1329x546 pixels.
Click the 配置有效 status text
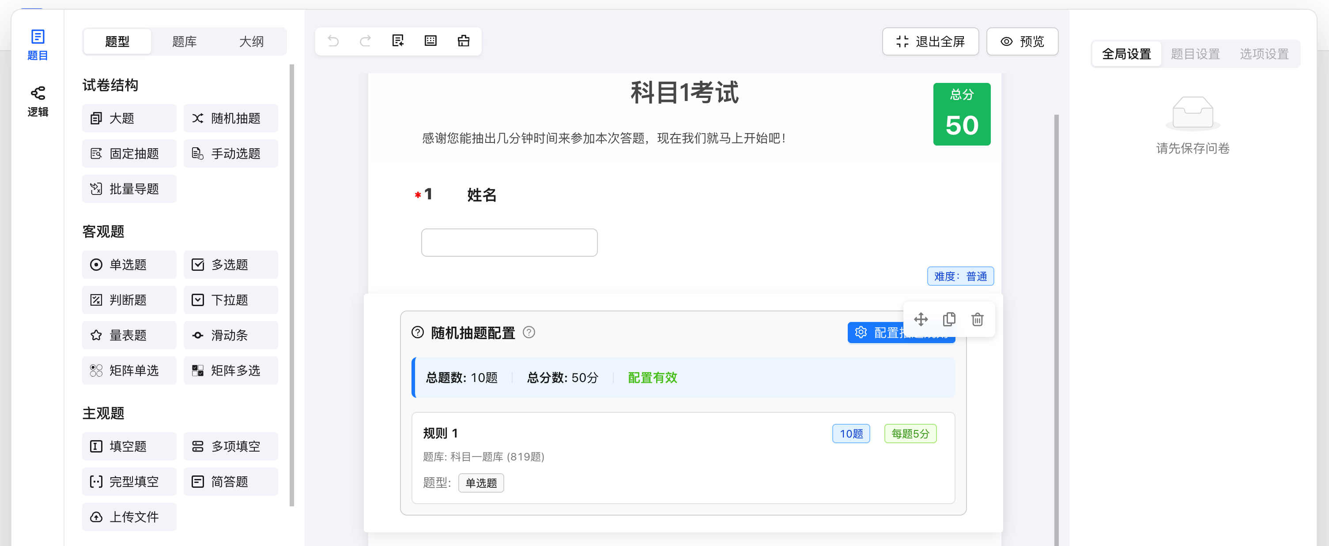(x=652, y=378)
